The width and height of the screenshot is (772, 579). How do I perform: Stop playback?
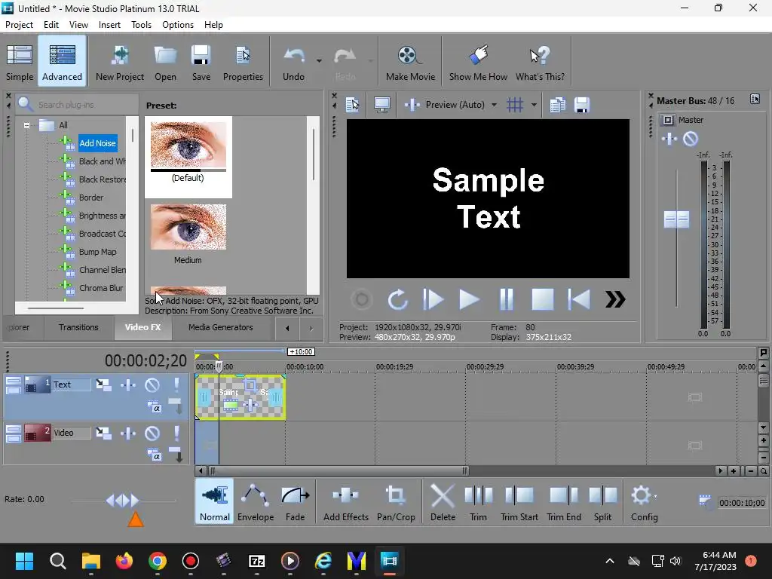543,299
